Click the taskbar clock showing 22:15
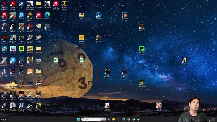This screenshot has width=217, height=122. 213,119
